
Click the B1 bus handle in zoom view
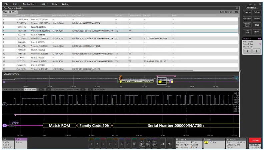[x=5, y=126]
